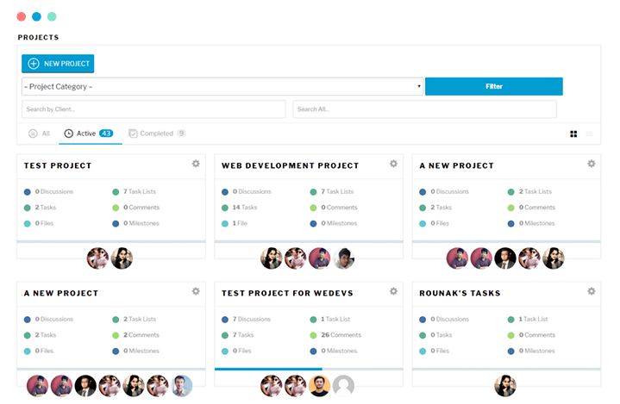Click 2 Tasks in Test Project card

[x=46, y=208]
